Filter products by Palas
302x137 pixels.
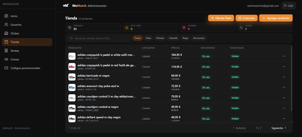tap(149, 38)
